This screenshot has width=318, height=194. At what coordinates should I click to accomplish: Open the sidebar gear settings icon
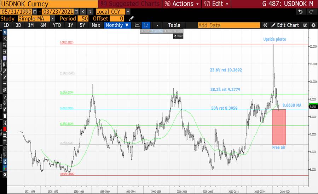(5, 175)
